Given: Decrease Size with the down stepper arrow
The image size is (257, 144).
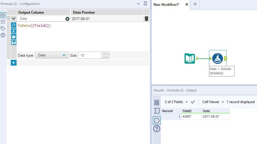Looking at the screenshot, I should coord(105,57).
